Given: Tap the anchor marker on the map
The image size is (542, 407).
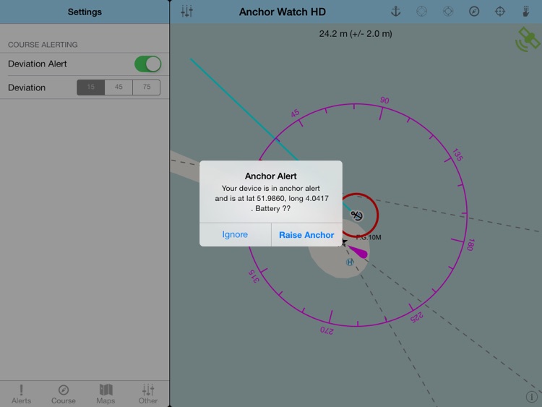Looking at the screenshot, I should (x=357, y=215).
